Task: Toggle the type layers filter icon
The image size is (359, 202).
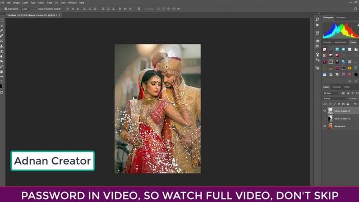Action: (x=353, y=93)
